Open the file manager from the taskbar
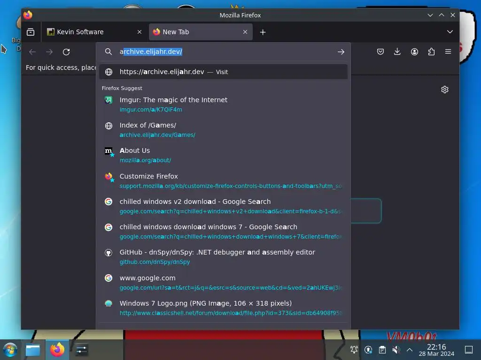481x360 pixels. coord(33,350)
